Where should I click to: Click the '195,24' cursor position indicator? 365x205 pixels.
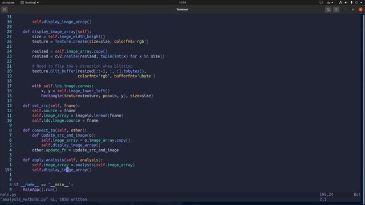click(x=326, y=195)
